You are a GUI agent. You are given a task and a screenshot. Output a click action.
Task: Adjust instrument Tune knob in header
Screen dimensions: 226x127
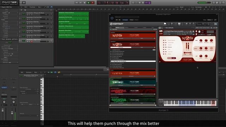199,31
